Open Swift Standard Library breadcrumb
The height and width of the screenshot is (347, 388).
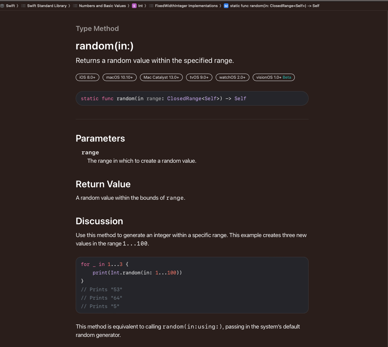[x=47, y=6]
